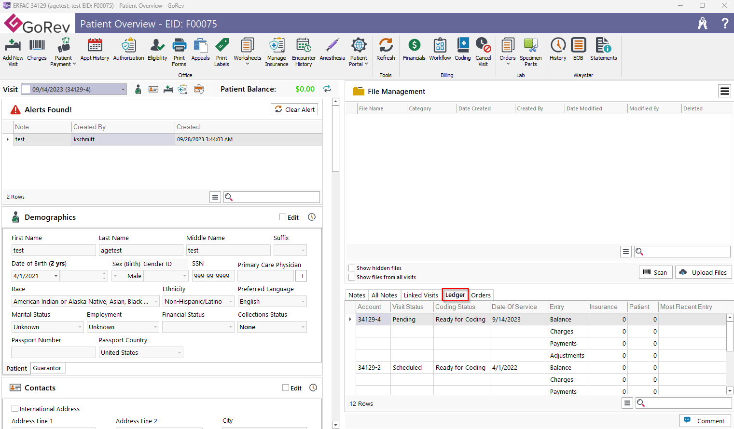734x429 pixels.
Task: Switch to the Linked Visits tab
Action: [421, 295]
